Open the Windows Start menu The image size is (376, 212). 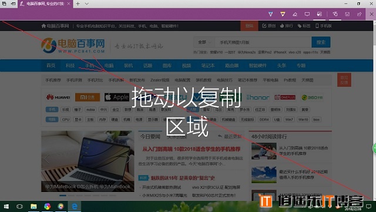pyautogui.click(x=6, y=207)
